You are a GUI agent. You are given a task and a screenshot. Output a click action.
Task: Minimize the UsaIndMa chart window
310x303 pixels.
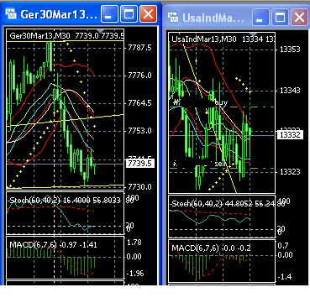pyautogui.click(x=260, y=18)
